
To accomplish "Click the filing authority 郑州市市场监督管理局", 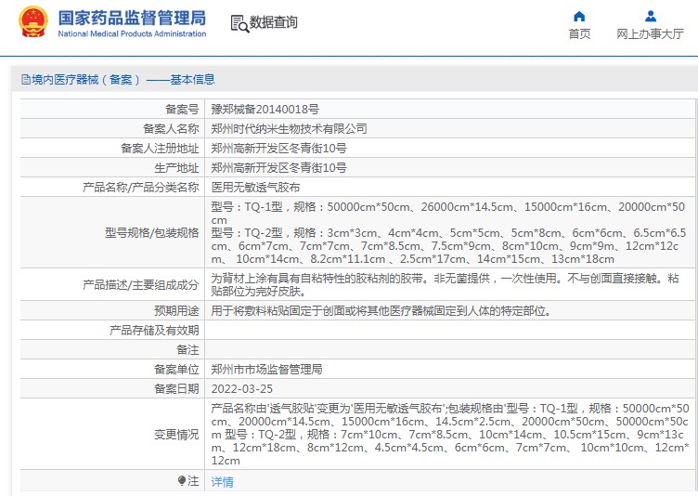I will [x=266, y=369].
